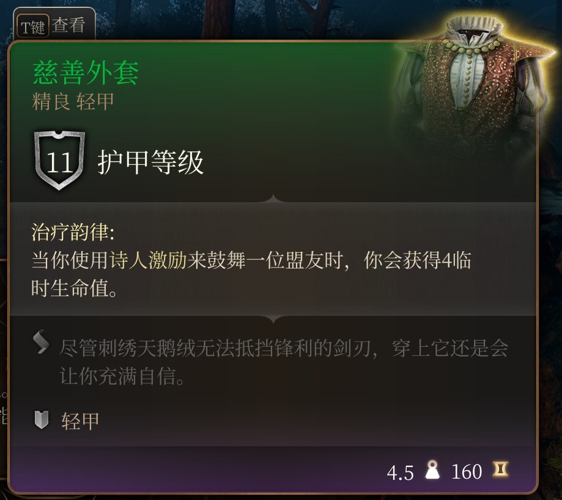The width and height of the screenshot is (562, 500).
Task: Select the 查看 inspect tab label
Action: (68, 26)
